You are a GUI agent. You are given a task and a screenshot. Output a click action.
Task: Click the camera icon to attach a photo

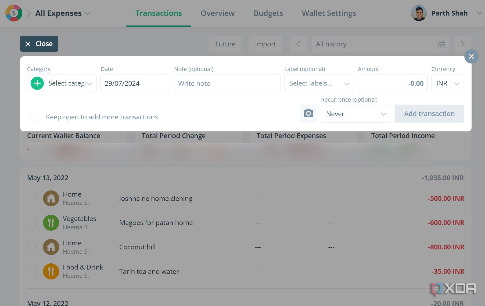[308, 113]
